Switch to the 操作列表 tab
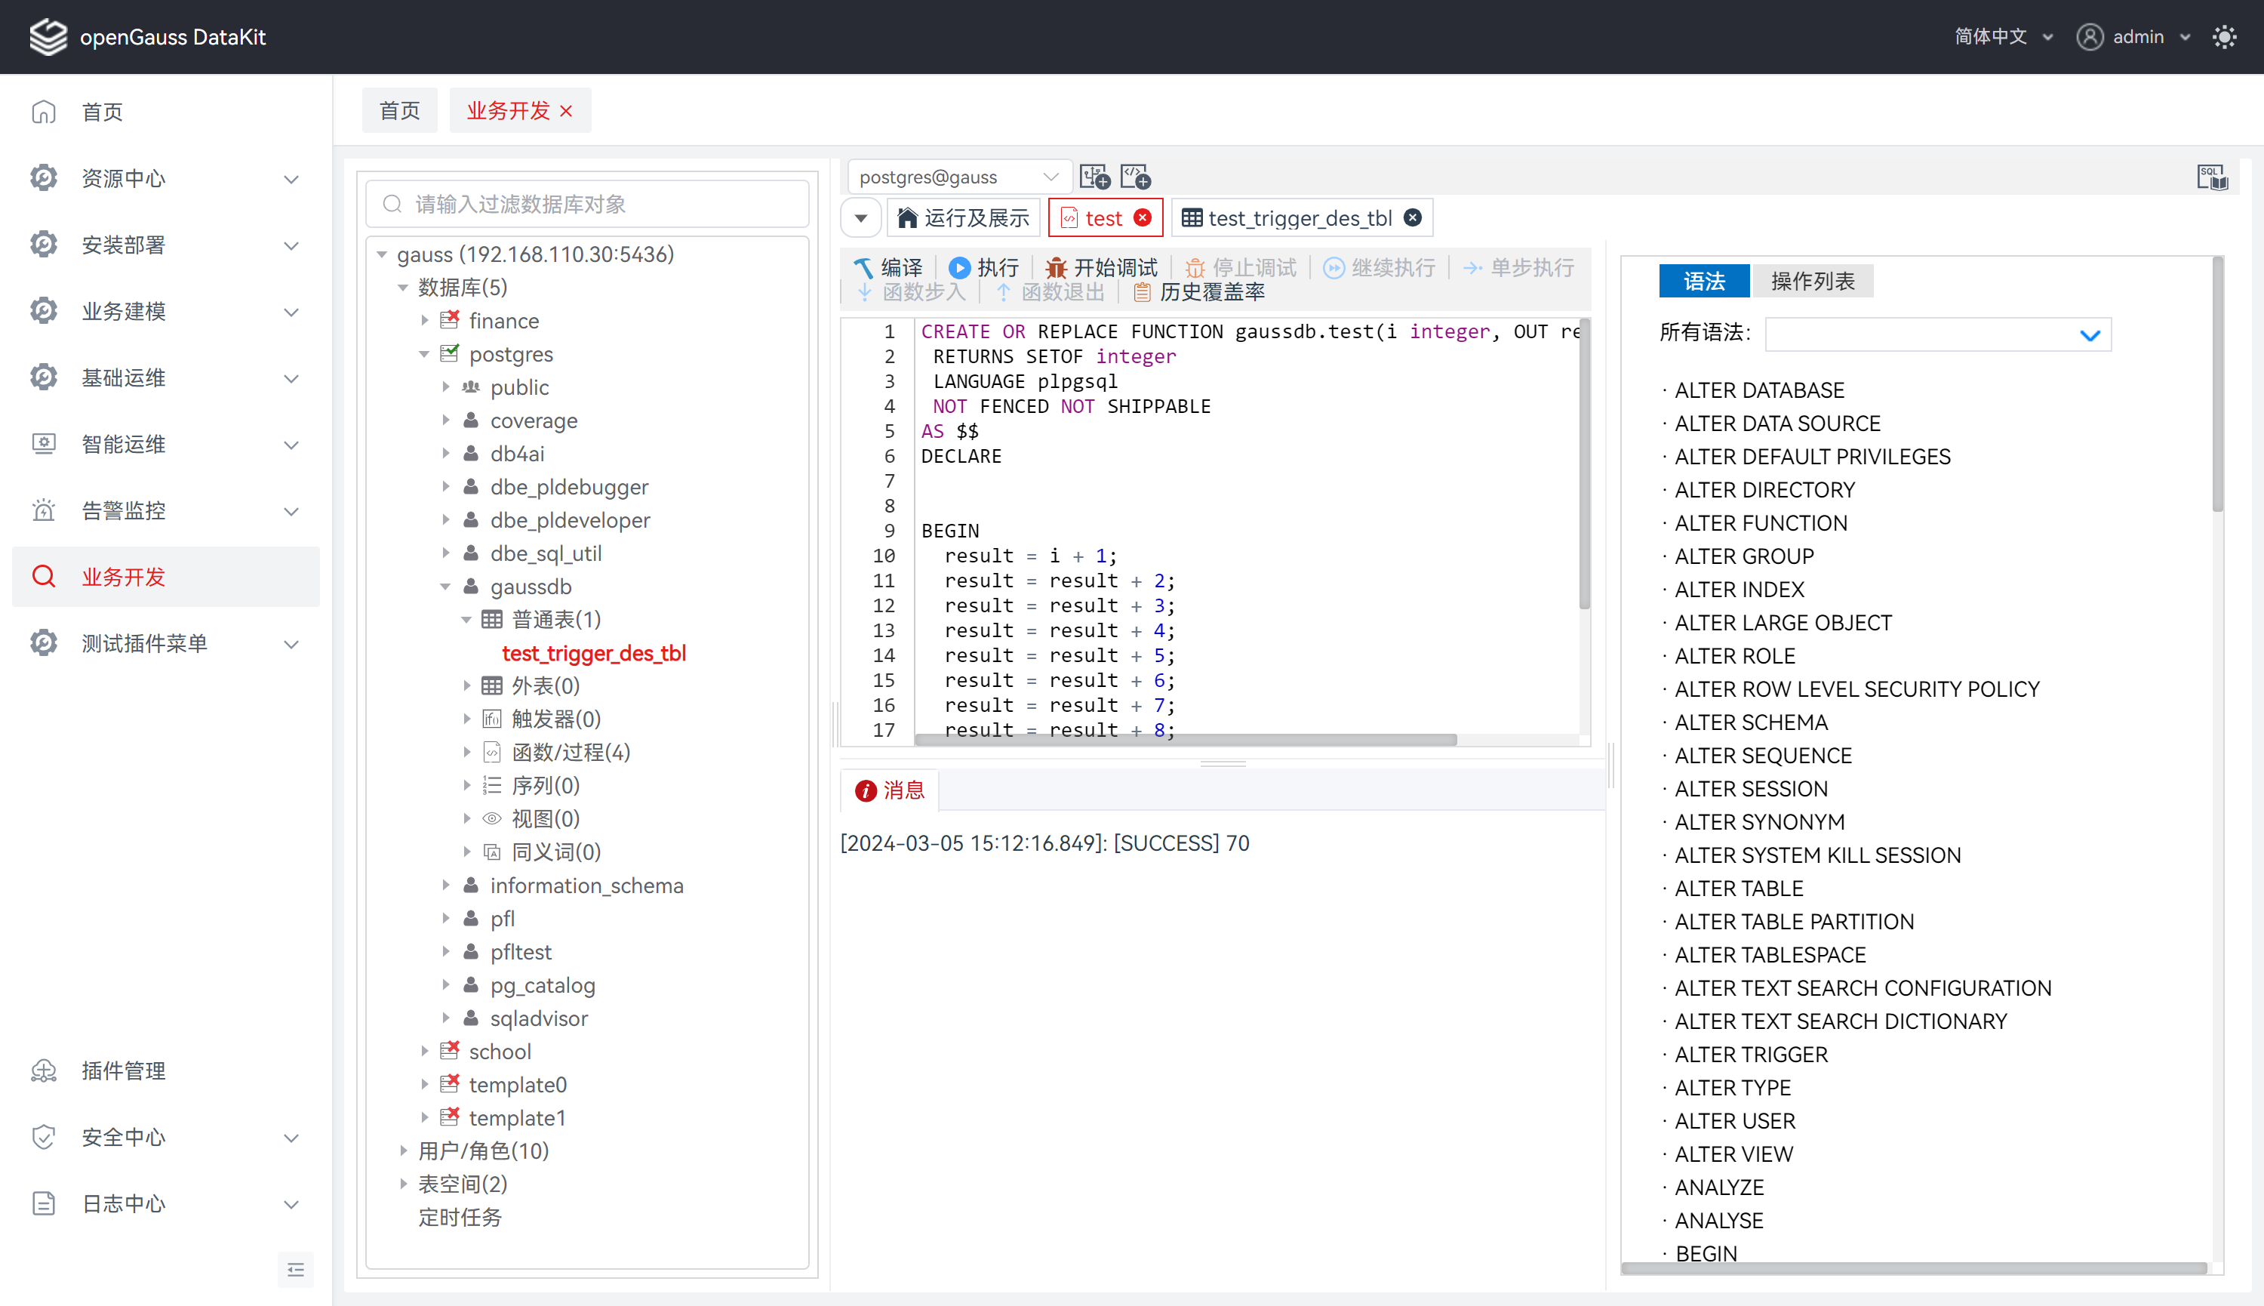Screen dimensions: 2264x1306 pos(1812,281)
